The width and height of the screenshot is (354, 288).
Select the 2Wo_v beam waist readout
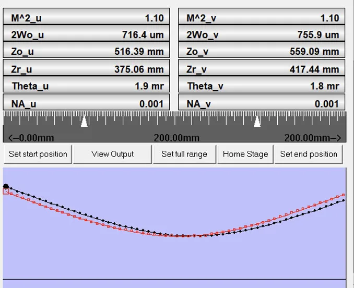coord(262,35)
